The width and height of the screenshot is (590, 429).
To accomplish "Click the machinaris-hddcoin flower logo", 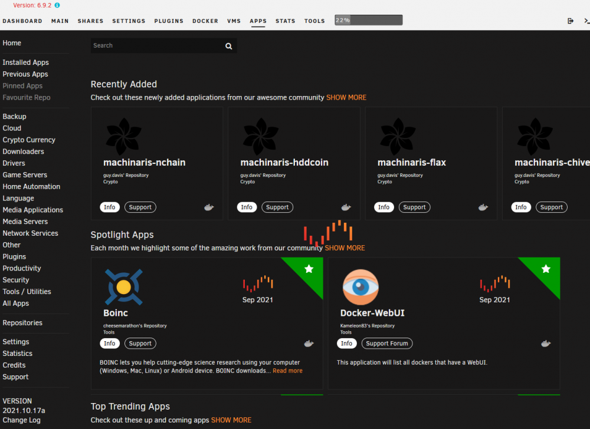I will pos(261,137).
